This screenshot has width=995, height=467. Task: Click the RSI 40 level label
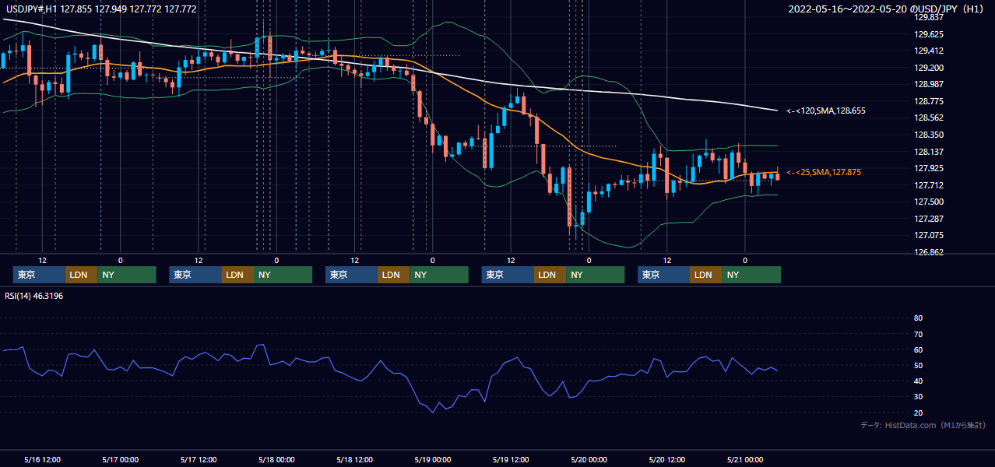[x=918, y=381]
